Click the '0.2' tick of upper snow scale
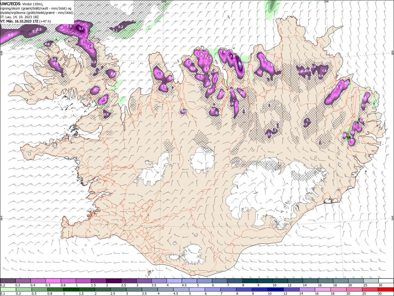The image size is (394, 296). [x=2, y=285]
